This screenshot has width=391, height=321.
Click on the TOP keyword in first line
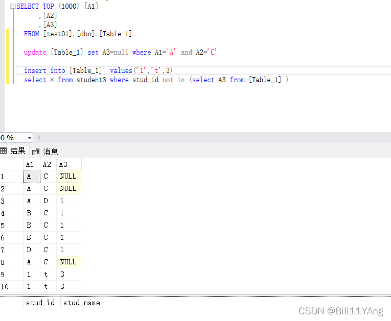(x=48, y=6)
